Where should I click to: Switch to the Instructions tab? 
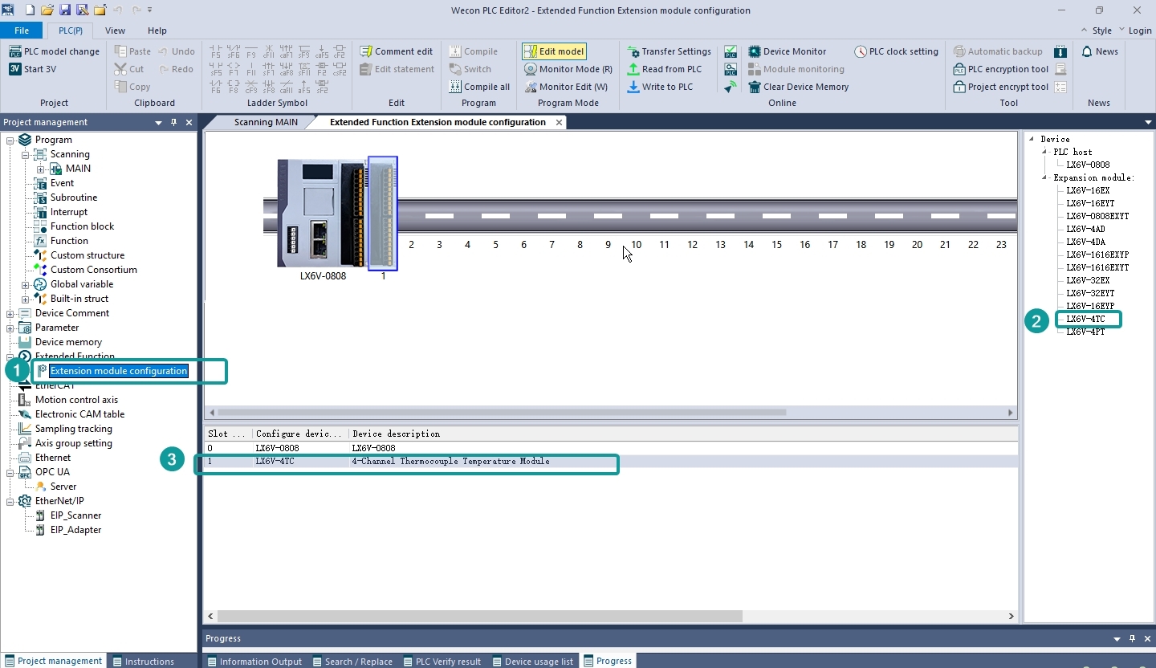click(x=144, y=662)
